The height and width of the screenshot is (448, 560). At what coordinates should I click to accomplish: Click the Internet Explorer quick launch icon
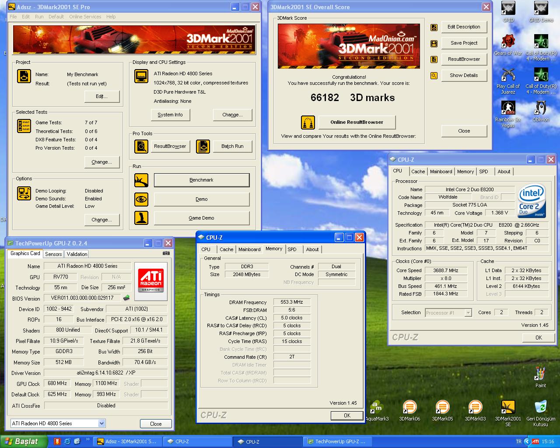pyautogui.click(x=67, y=441)
